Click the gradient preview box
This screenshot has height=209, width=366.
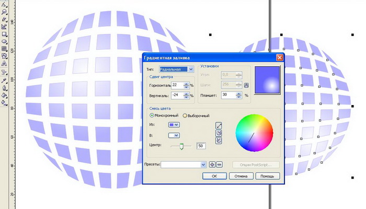[267, 80]
